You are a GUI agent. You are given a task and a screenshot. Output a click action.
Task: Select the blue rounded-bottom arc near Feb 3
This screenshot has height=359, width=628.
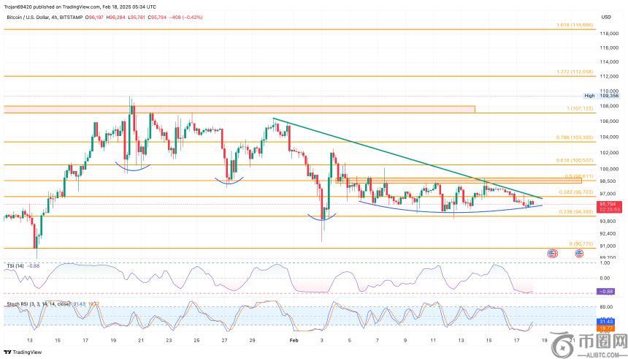321,216
